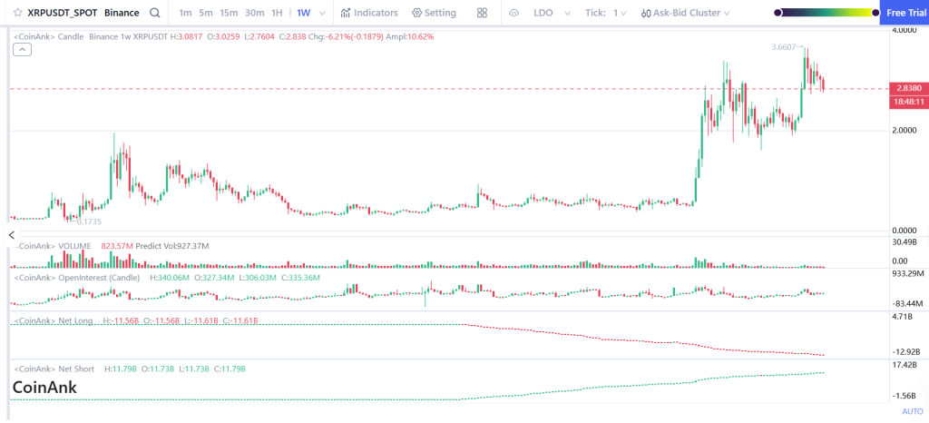Click the current price label 2.8380

(909, 88)
